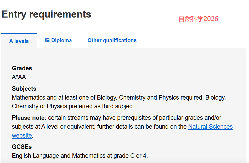Follow the Natural Sciences link
Viewport: 249px width, 163px height.
pyautogui.click(x=210, y=127)
